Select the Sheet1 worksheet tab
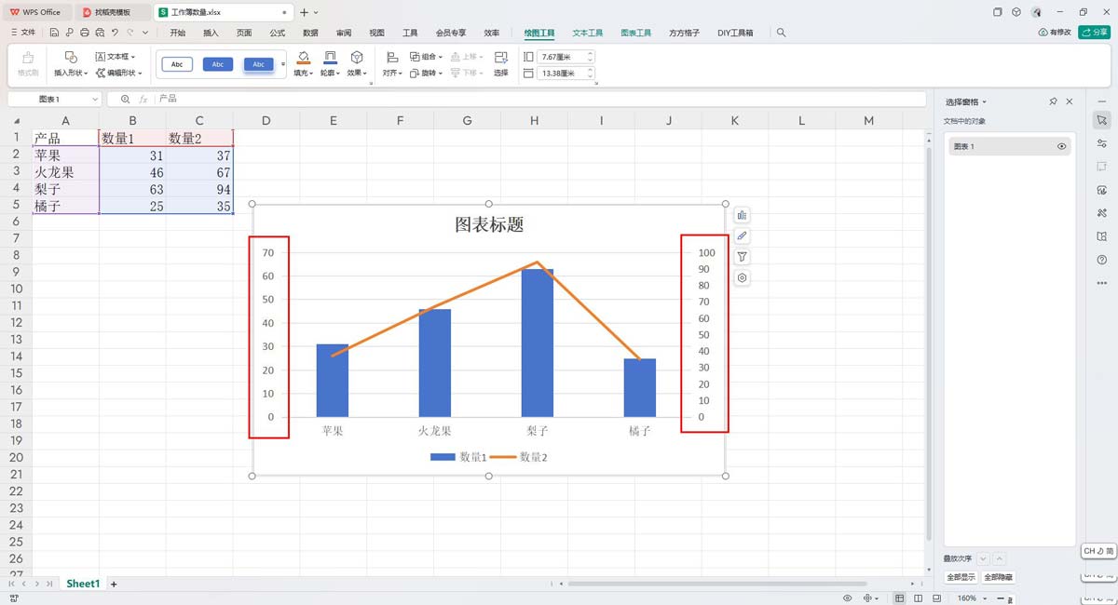 pyautogui.click(x=82, y=584)
